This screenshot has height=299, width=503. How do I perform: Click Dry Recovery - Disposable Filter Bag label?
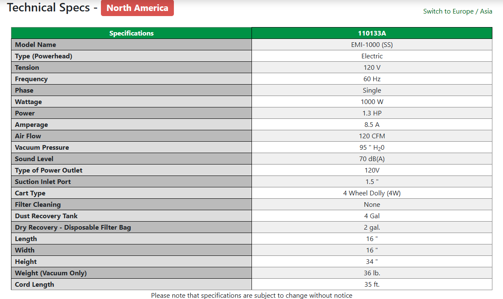[73, 228]
